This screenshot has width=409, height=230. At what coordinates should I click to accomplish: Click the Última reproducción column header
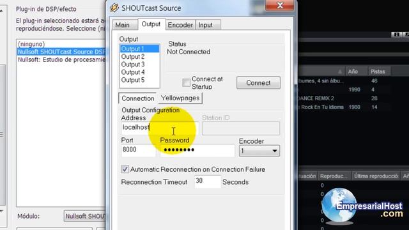click(x=376, y=176)
